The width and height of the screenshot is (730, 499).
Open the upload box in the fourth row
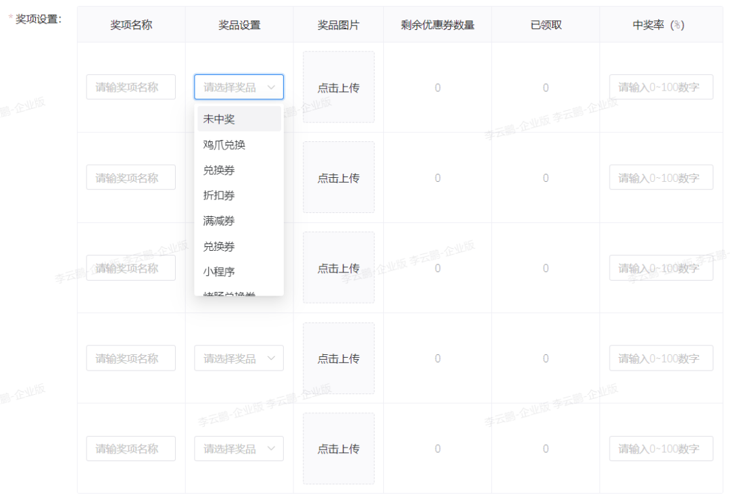pos(338,358)
